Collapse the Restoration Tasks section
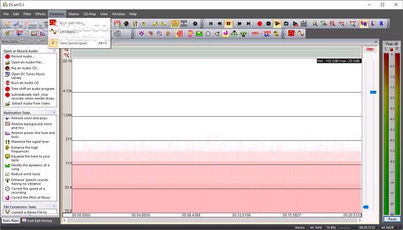This screenshot has width=403, height=230. (54, 113)
